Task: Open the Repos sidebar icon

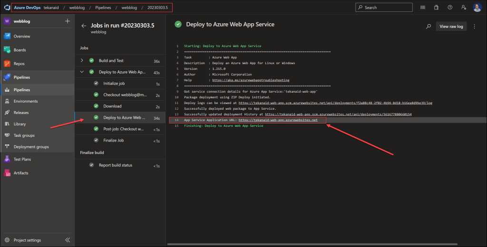Action: click(x=7, y=64)
